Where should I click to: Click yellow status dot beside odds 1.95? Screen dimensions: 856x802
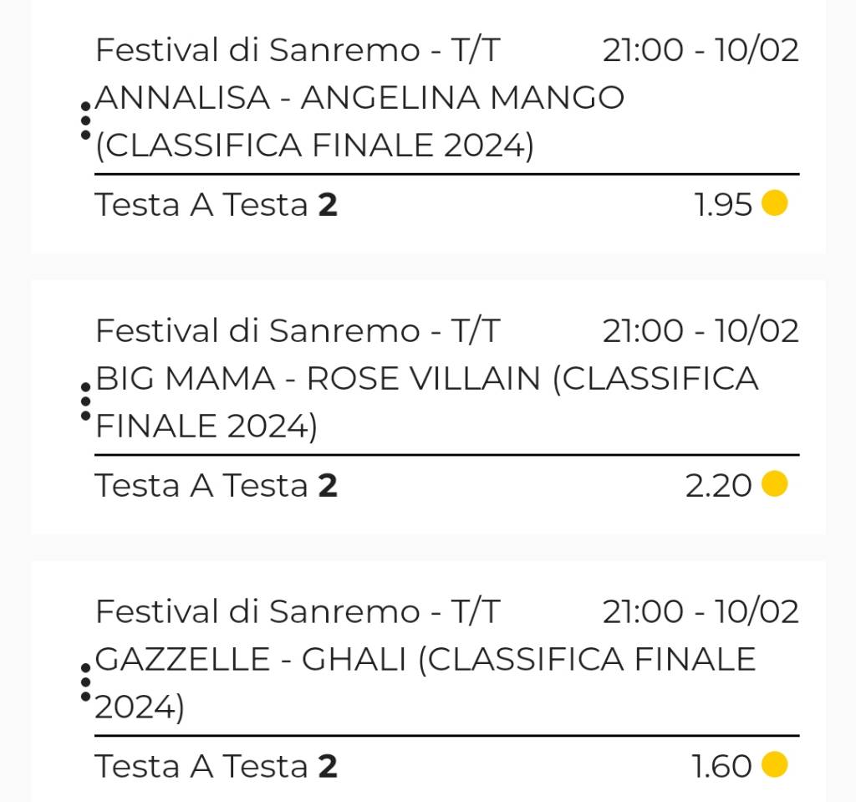(774, 203)
